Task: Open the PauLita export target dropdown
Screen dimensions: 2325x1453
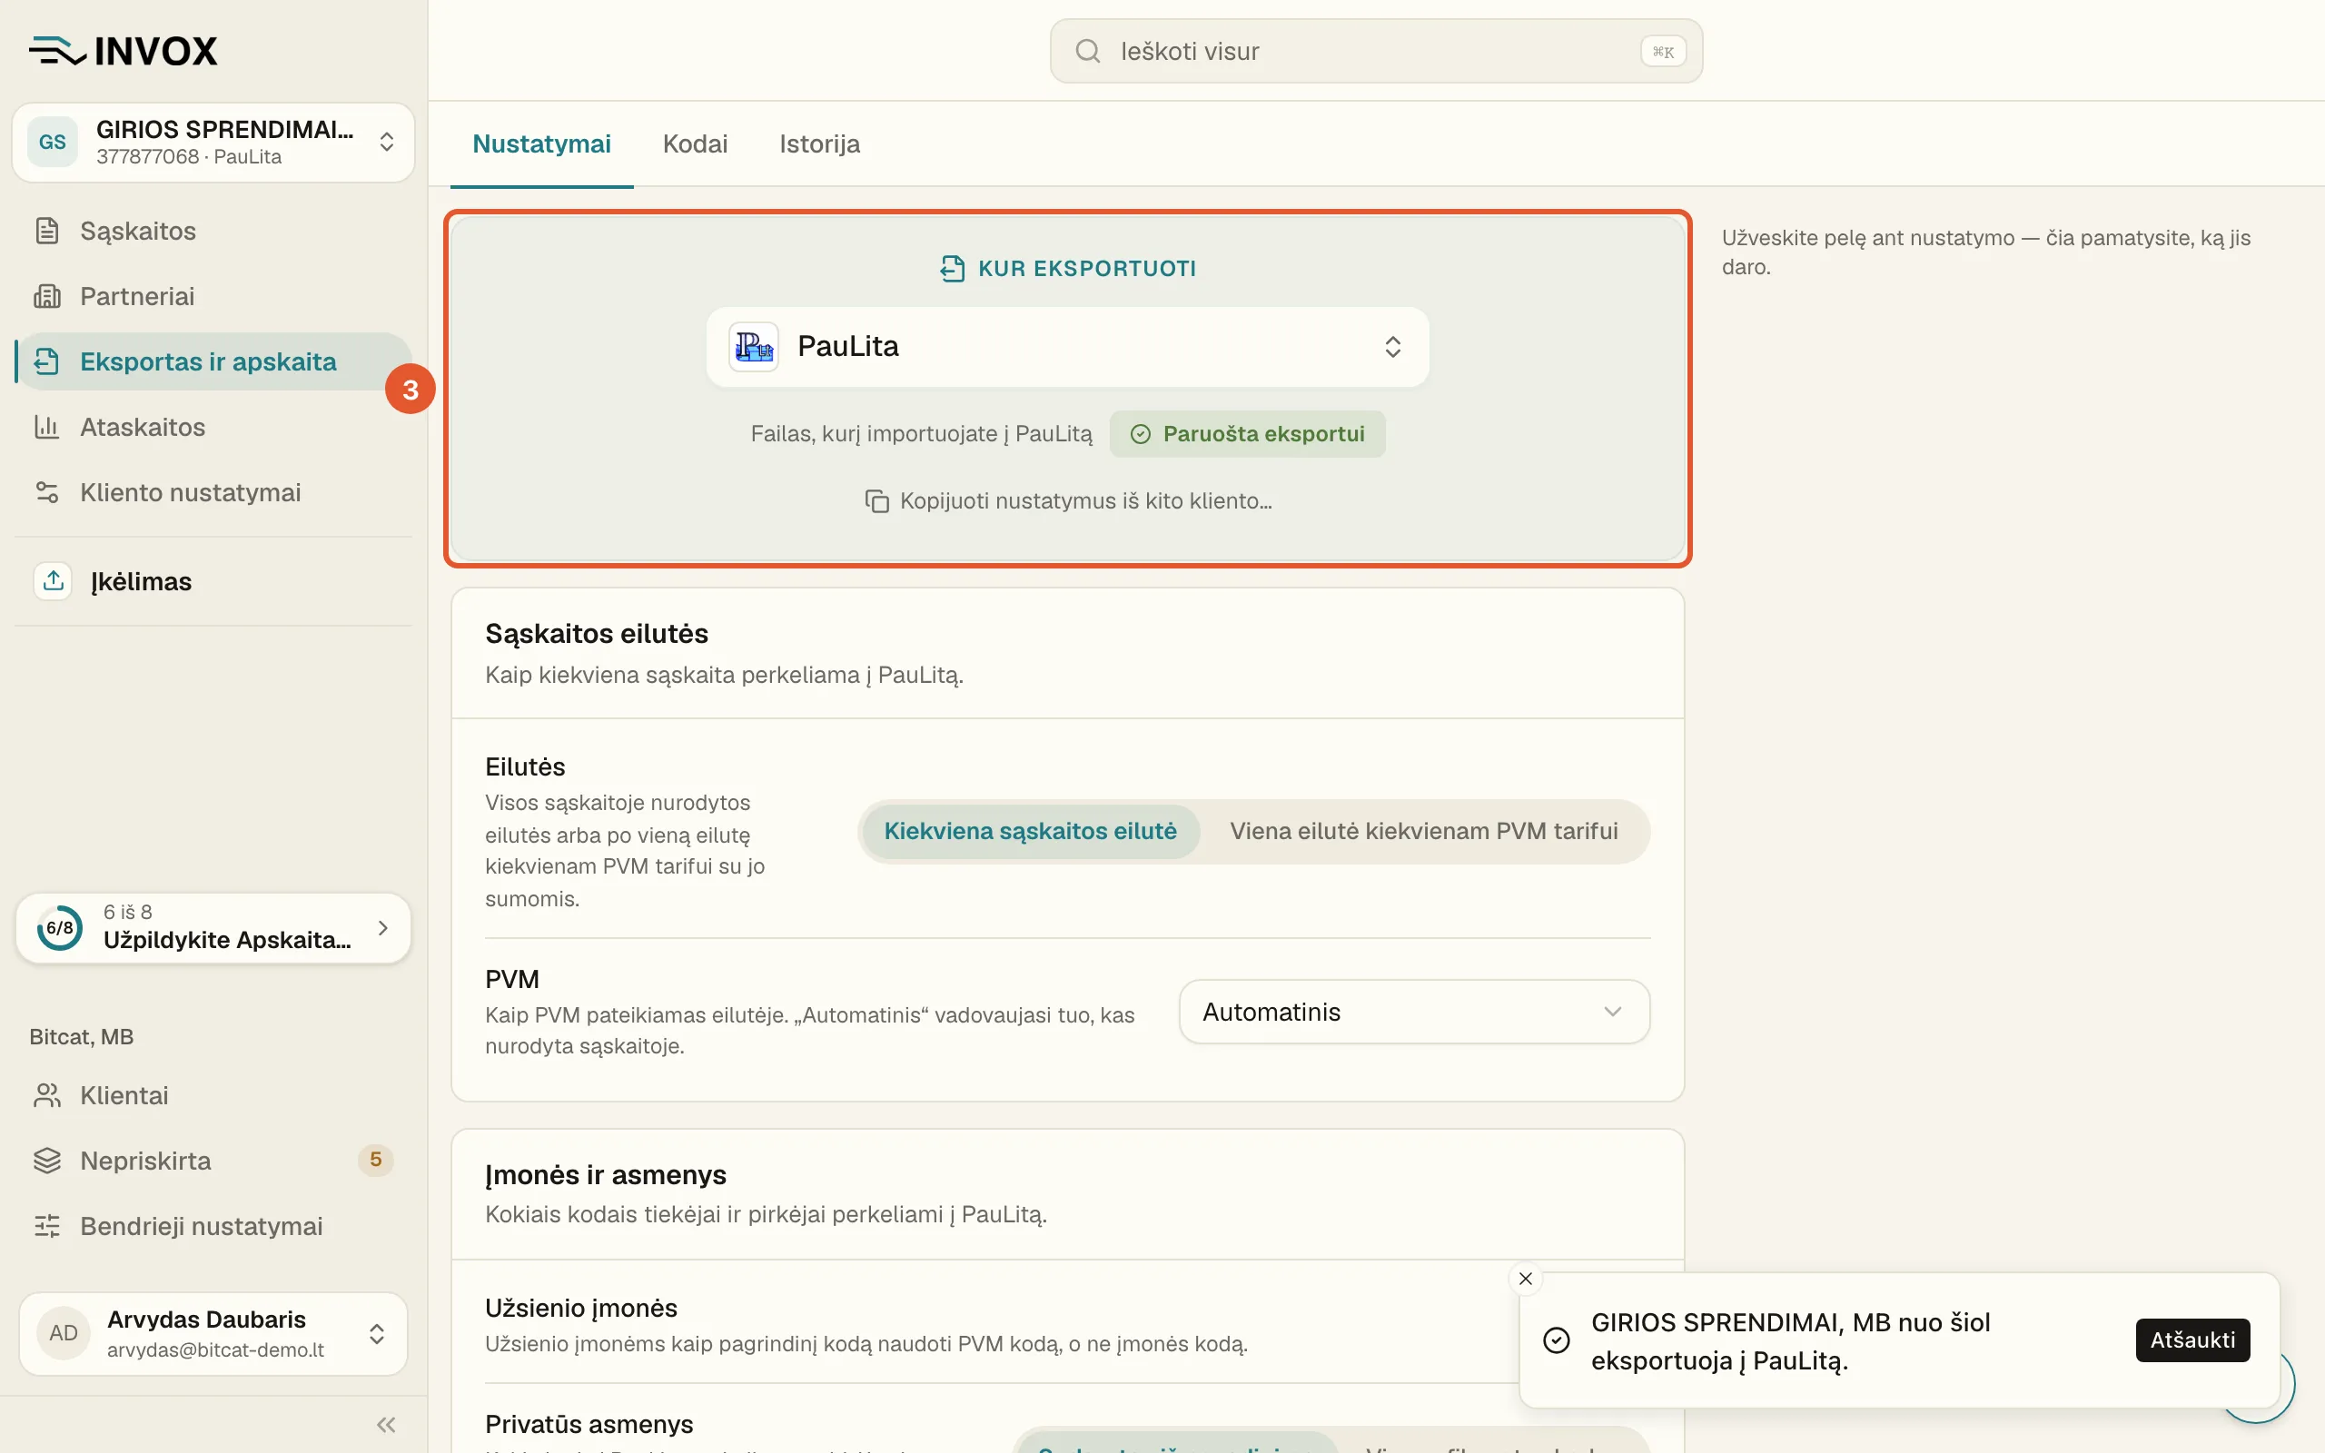Action: (1067, 347)
